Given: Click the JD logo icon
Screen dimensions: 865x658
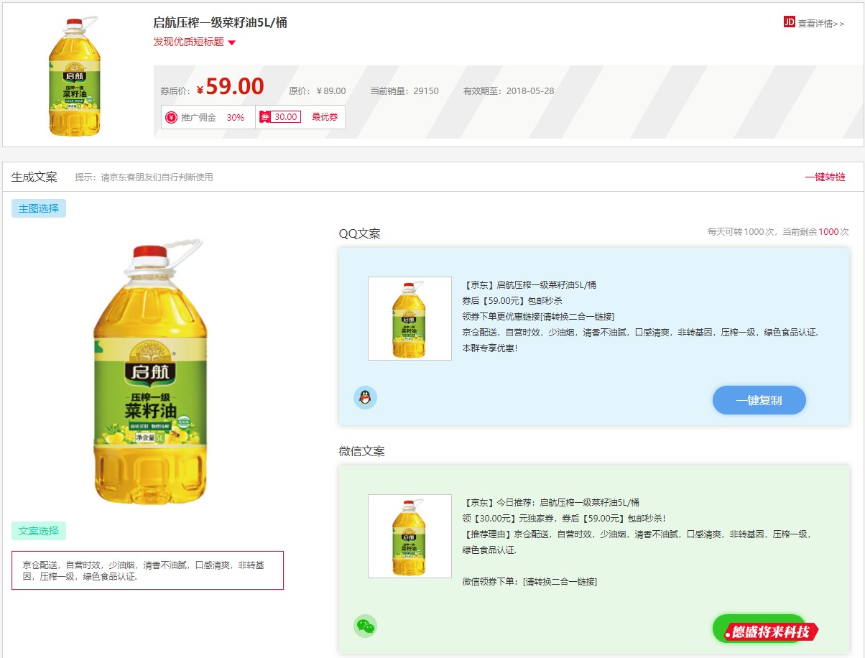Looking at the screenshot, I should [x=790, y=22].
